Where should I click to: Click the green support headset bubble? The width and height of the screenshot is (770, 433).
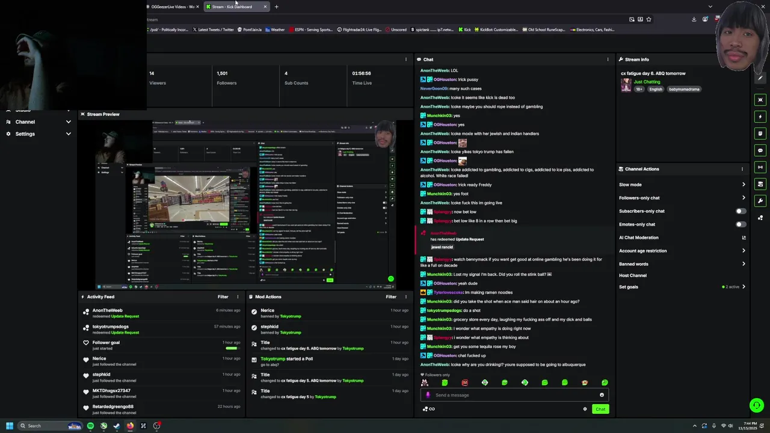point(757,405)
